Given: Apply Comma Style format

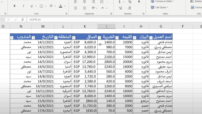Looking at the screenshot, I should click(139, 2).
